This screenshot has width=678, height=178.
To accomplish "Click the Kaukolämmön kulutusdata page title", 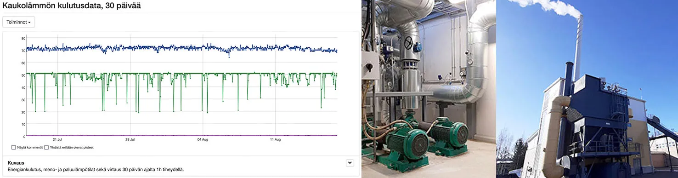I will [x=72, y=6].
